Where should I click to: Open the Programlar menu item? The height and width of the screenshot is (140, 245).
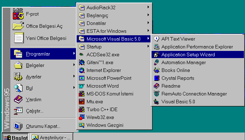[x=43, y=54]
